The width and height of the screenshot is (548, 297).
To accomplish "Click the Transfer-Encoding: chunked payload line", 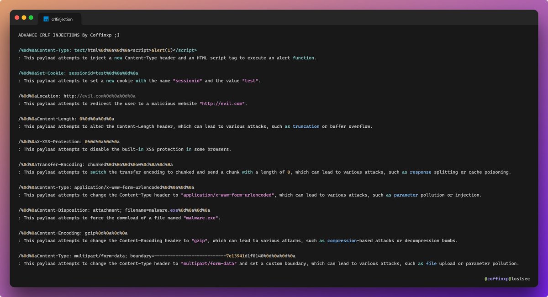I will point(95,164).
